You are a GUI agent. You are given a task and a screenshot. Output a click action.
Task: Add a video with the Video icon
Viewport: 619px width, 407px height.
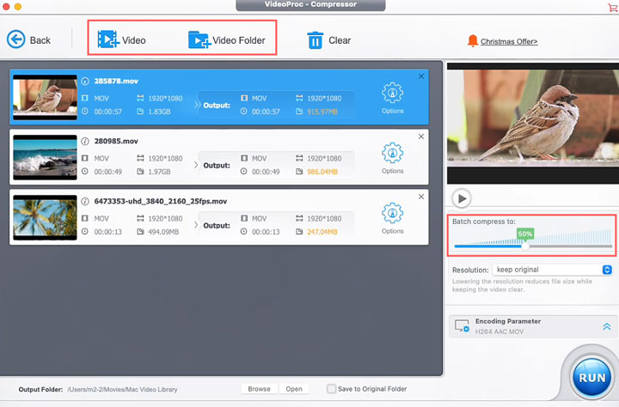click(108, 39)
